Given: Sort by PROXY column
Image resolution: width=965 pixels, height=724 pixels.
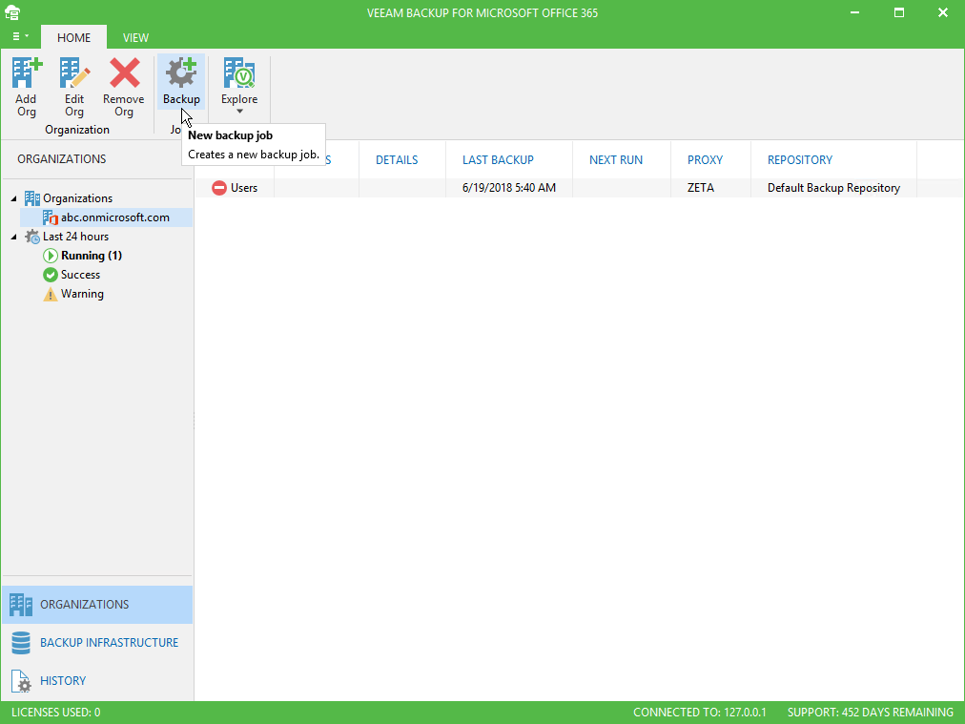Looking at the screenshot, I should 705,160.
